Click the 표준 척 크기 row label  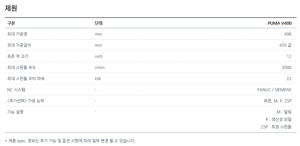[x=18, y=56]
